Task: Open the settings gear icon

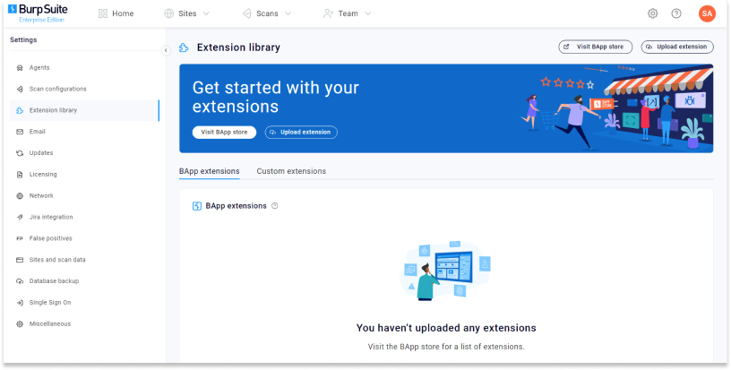Action: pos(653,13)
